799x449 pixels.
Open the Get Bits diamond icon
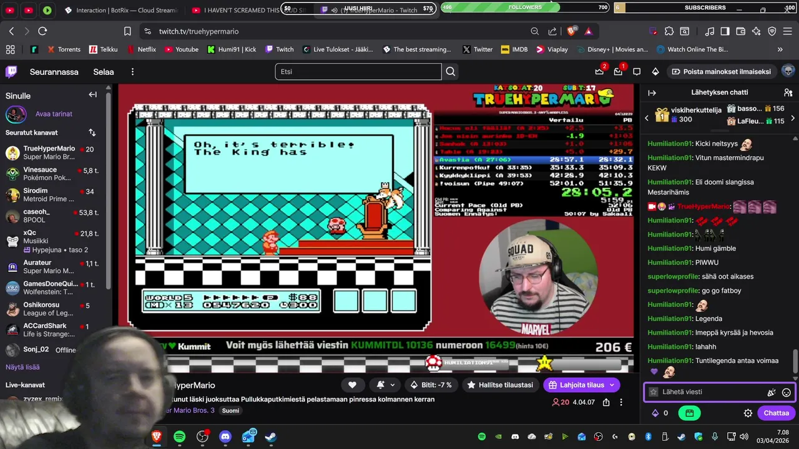[x=655, y=72]
